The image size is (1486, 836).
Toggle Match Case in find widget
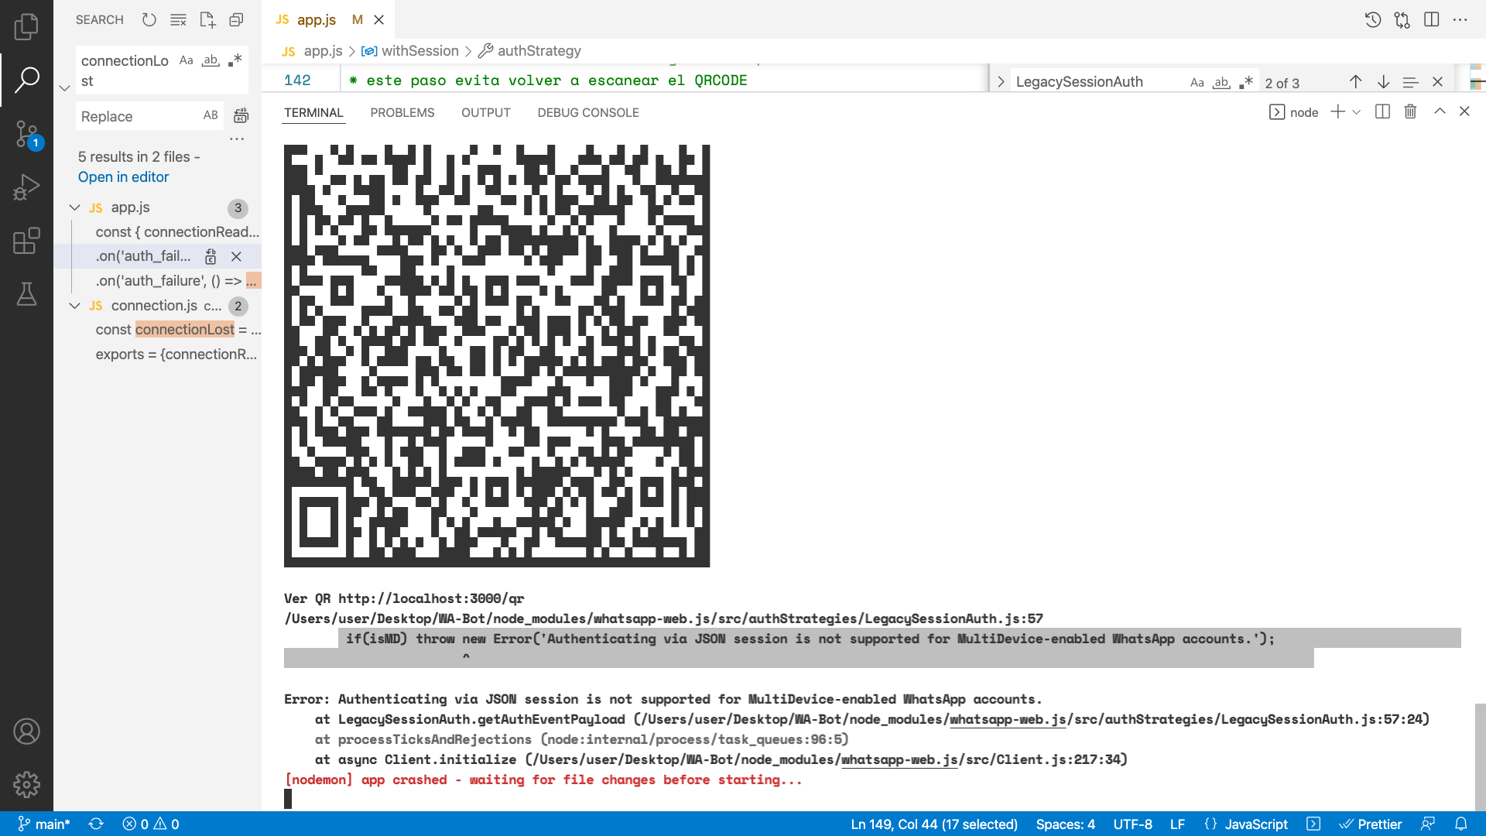(x=1197, y=82)
